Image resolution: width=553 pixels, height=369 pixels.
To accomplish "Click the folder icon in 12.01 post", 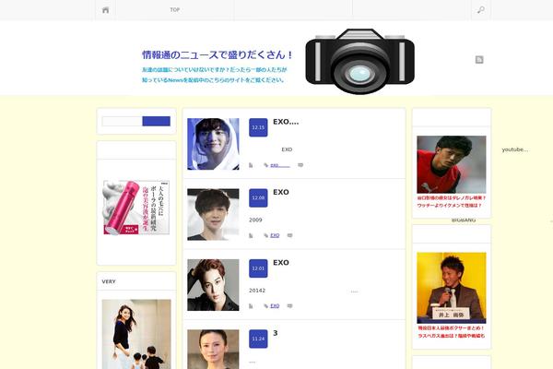I will 251,306.
